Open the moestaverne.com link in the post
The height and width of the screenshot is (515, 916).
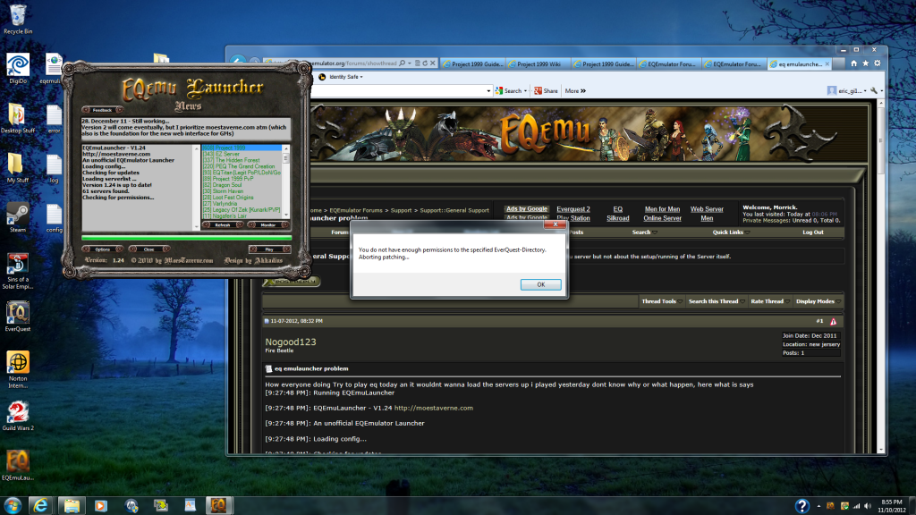pos(434,408)
